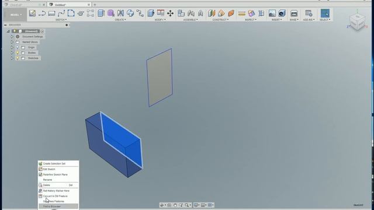Open the Sketch dropdown menu
Viewport: 374px width, 210px height.
[61, 20]
